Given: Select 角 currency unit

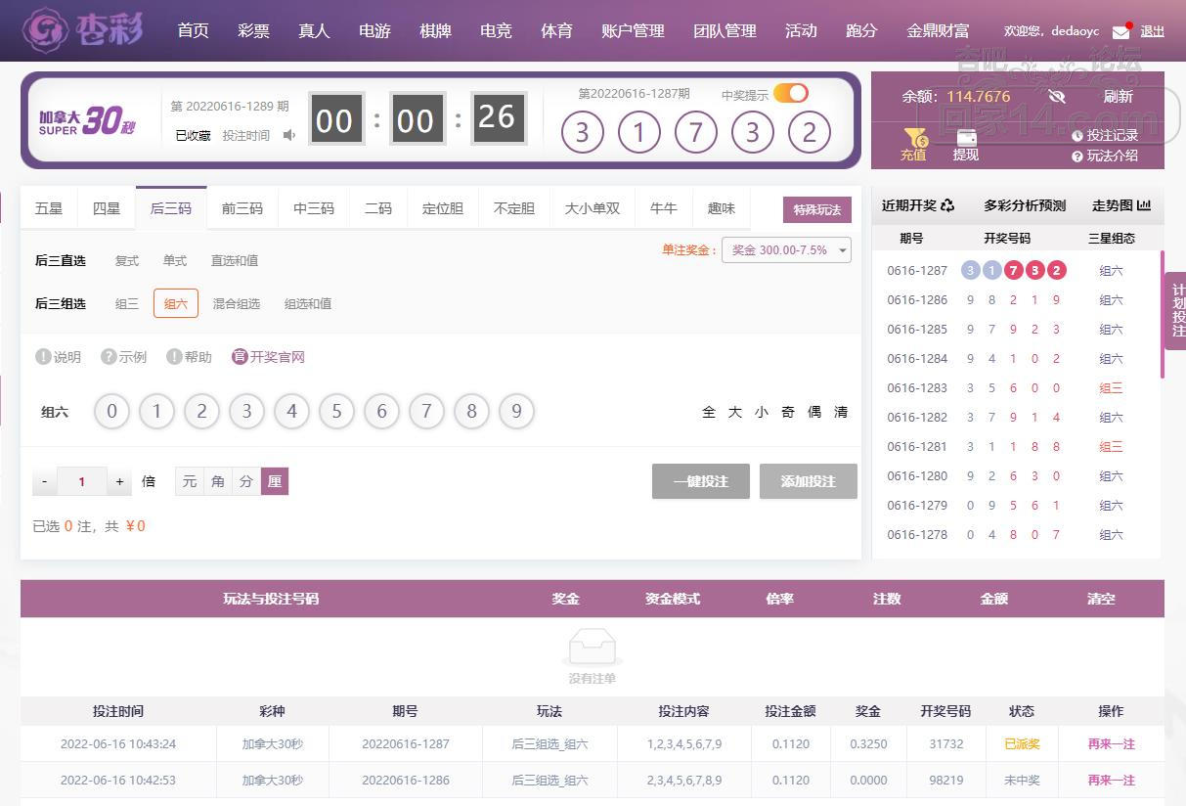Looking at the screenshot, I should point(218,481).
